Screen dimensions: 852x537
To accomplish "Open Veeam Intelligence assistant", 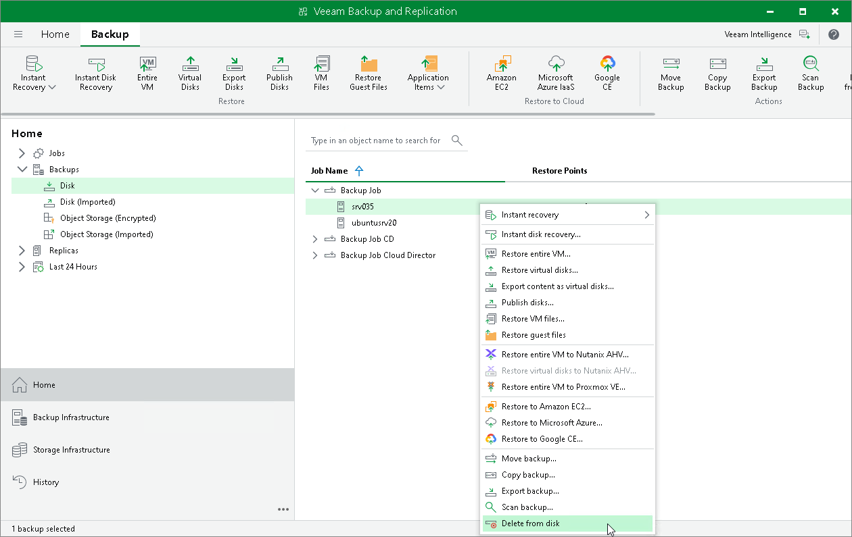I will pos(767,34).
